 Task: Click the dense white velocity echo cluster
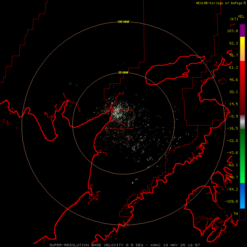[x=118, y=113]
